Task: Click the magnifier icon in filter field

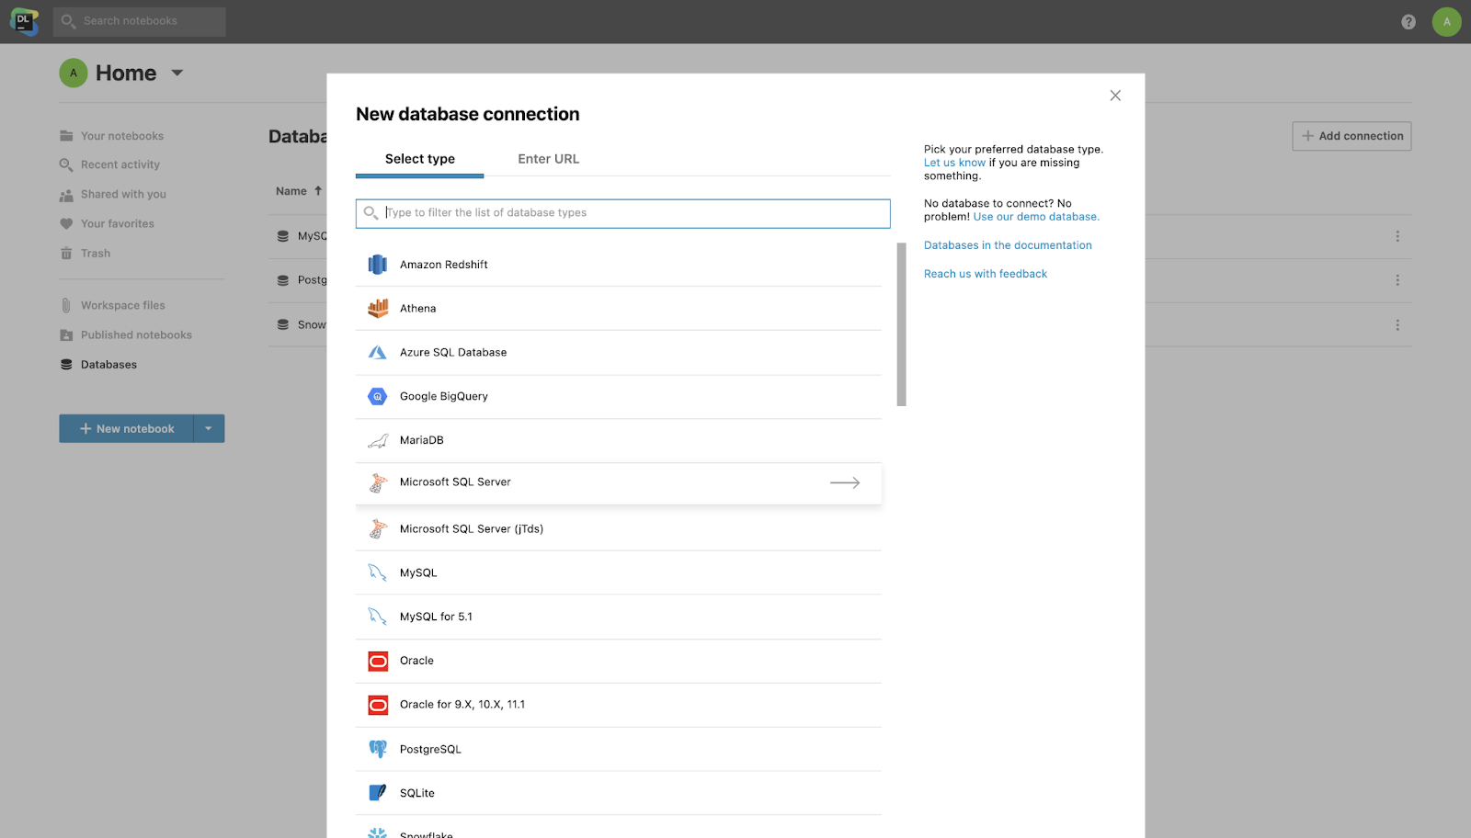Action: click(371, 213)
